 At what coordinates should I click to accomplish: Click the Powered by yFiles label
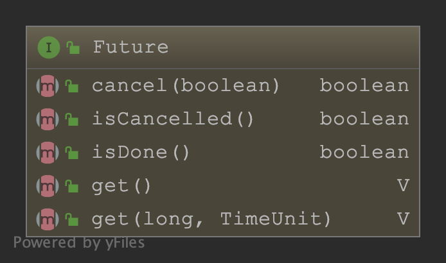(x=79, y=243)
